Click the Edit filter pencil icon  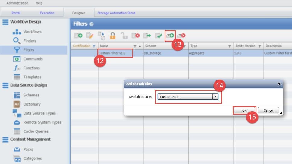[x=89, y=35]
